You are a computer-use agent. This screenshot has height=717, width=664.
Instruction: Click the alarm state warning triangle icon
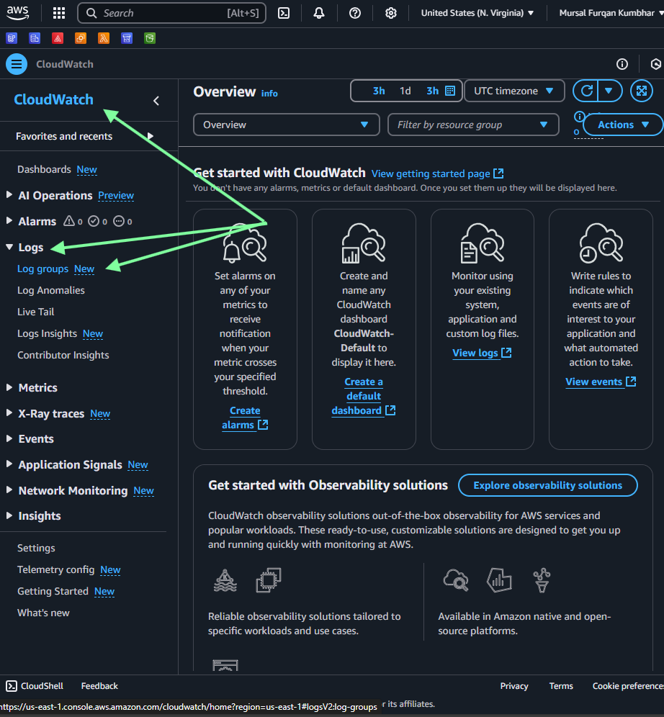pyautogui.click(x=69, y=221)
